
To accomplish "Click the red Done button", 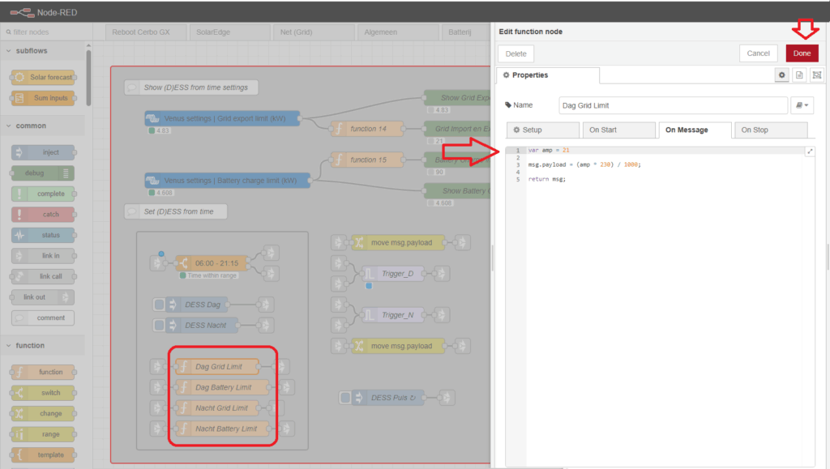I will click(802, 53).
